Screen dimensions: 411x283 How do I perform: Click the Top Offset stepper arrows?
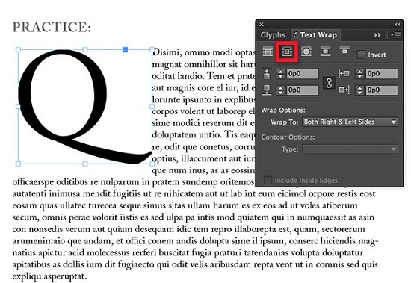pos(280,74)
